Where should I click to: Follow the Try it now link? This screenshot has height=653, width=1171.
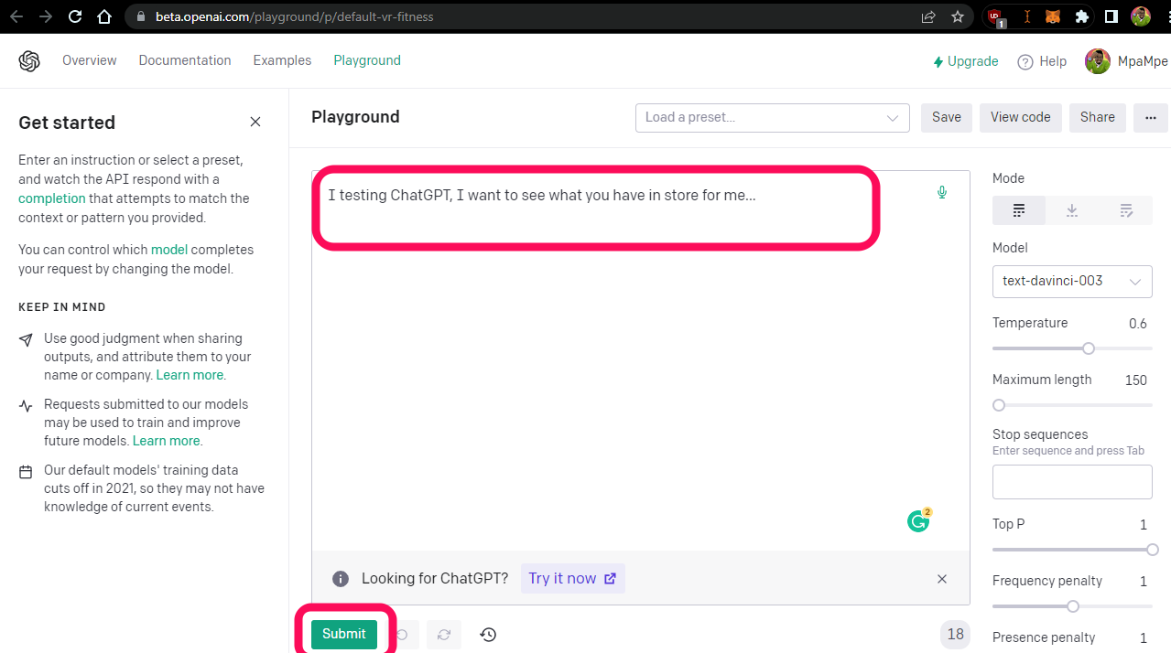tap(573, 579)
